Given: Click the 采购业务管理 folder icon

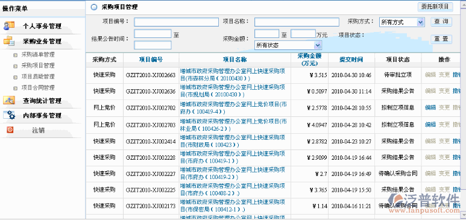Looking at the screenshot, I should 9,41.
